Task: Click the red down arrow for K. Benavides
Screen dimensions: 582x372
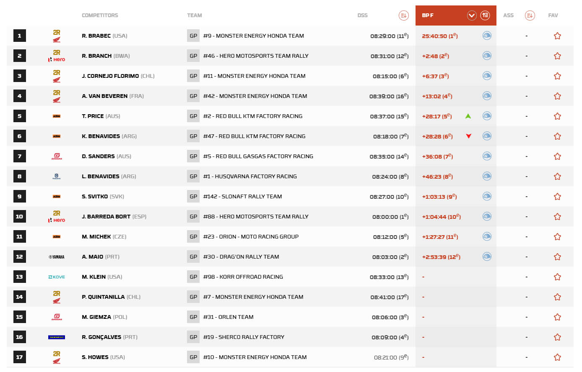Action: 468,136
